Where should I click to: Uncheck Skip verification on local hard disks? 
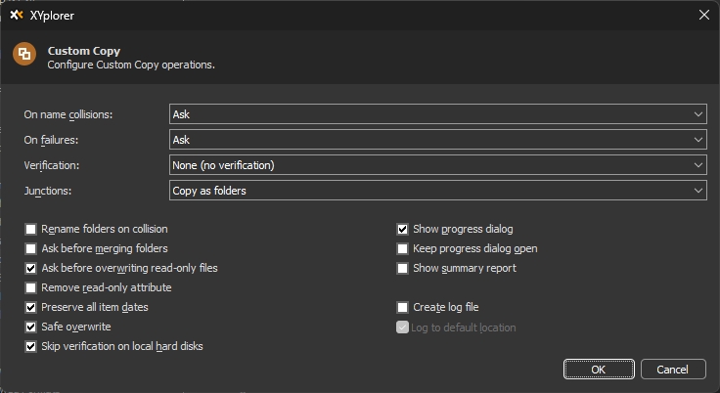31,346
